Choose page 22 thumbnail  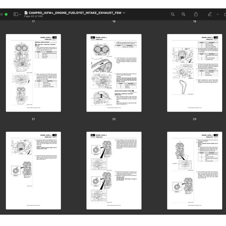[x=114, y=170]
